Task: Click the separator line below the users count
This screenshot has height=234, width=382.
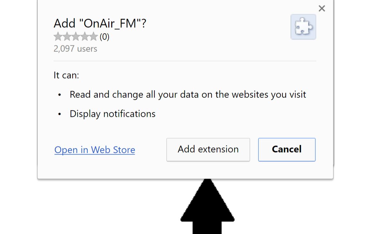Action: tap(185, 61)
